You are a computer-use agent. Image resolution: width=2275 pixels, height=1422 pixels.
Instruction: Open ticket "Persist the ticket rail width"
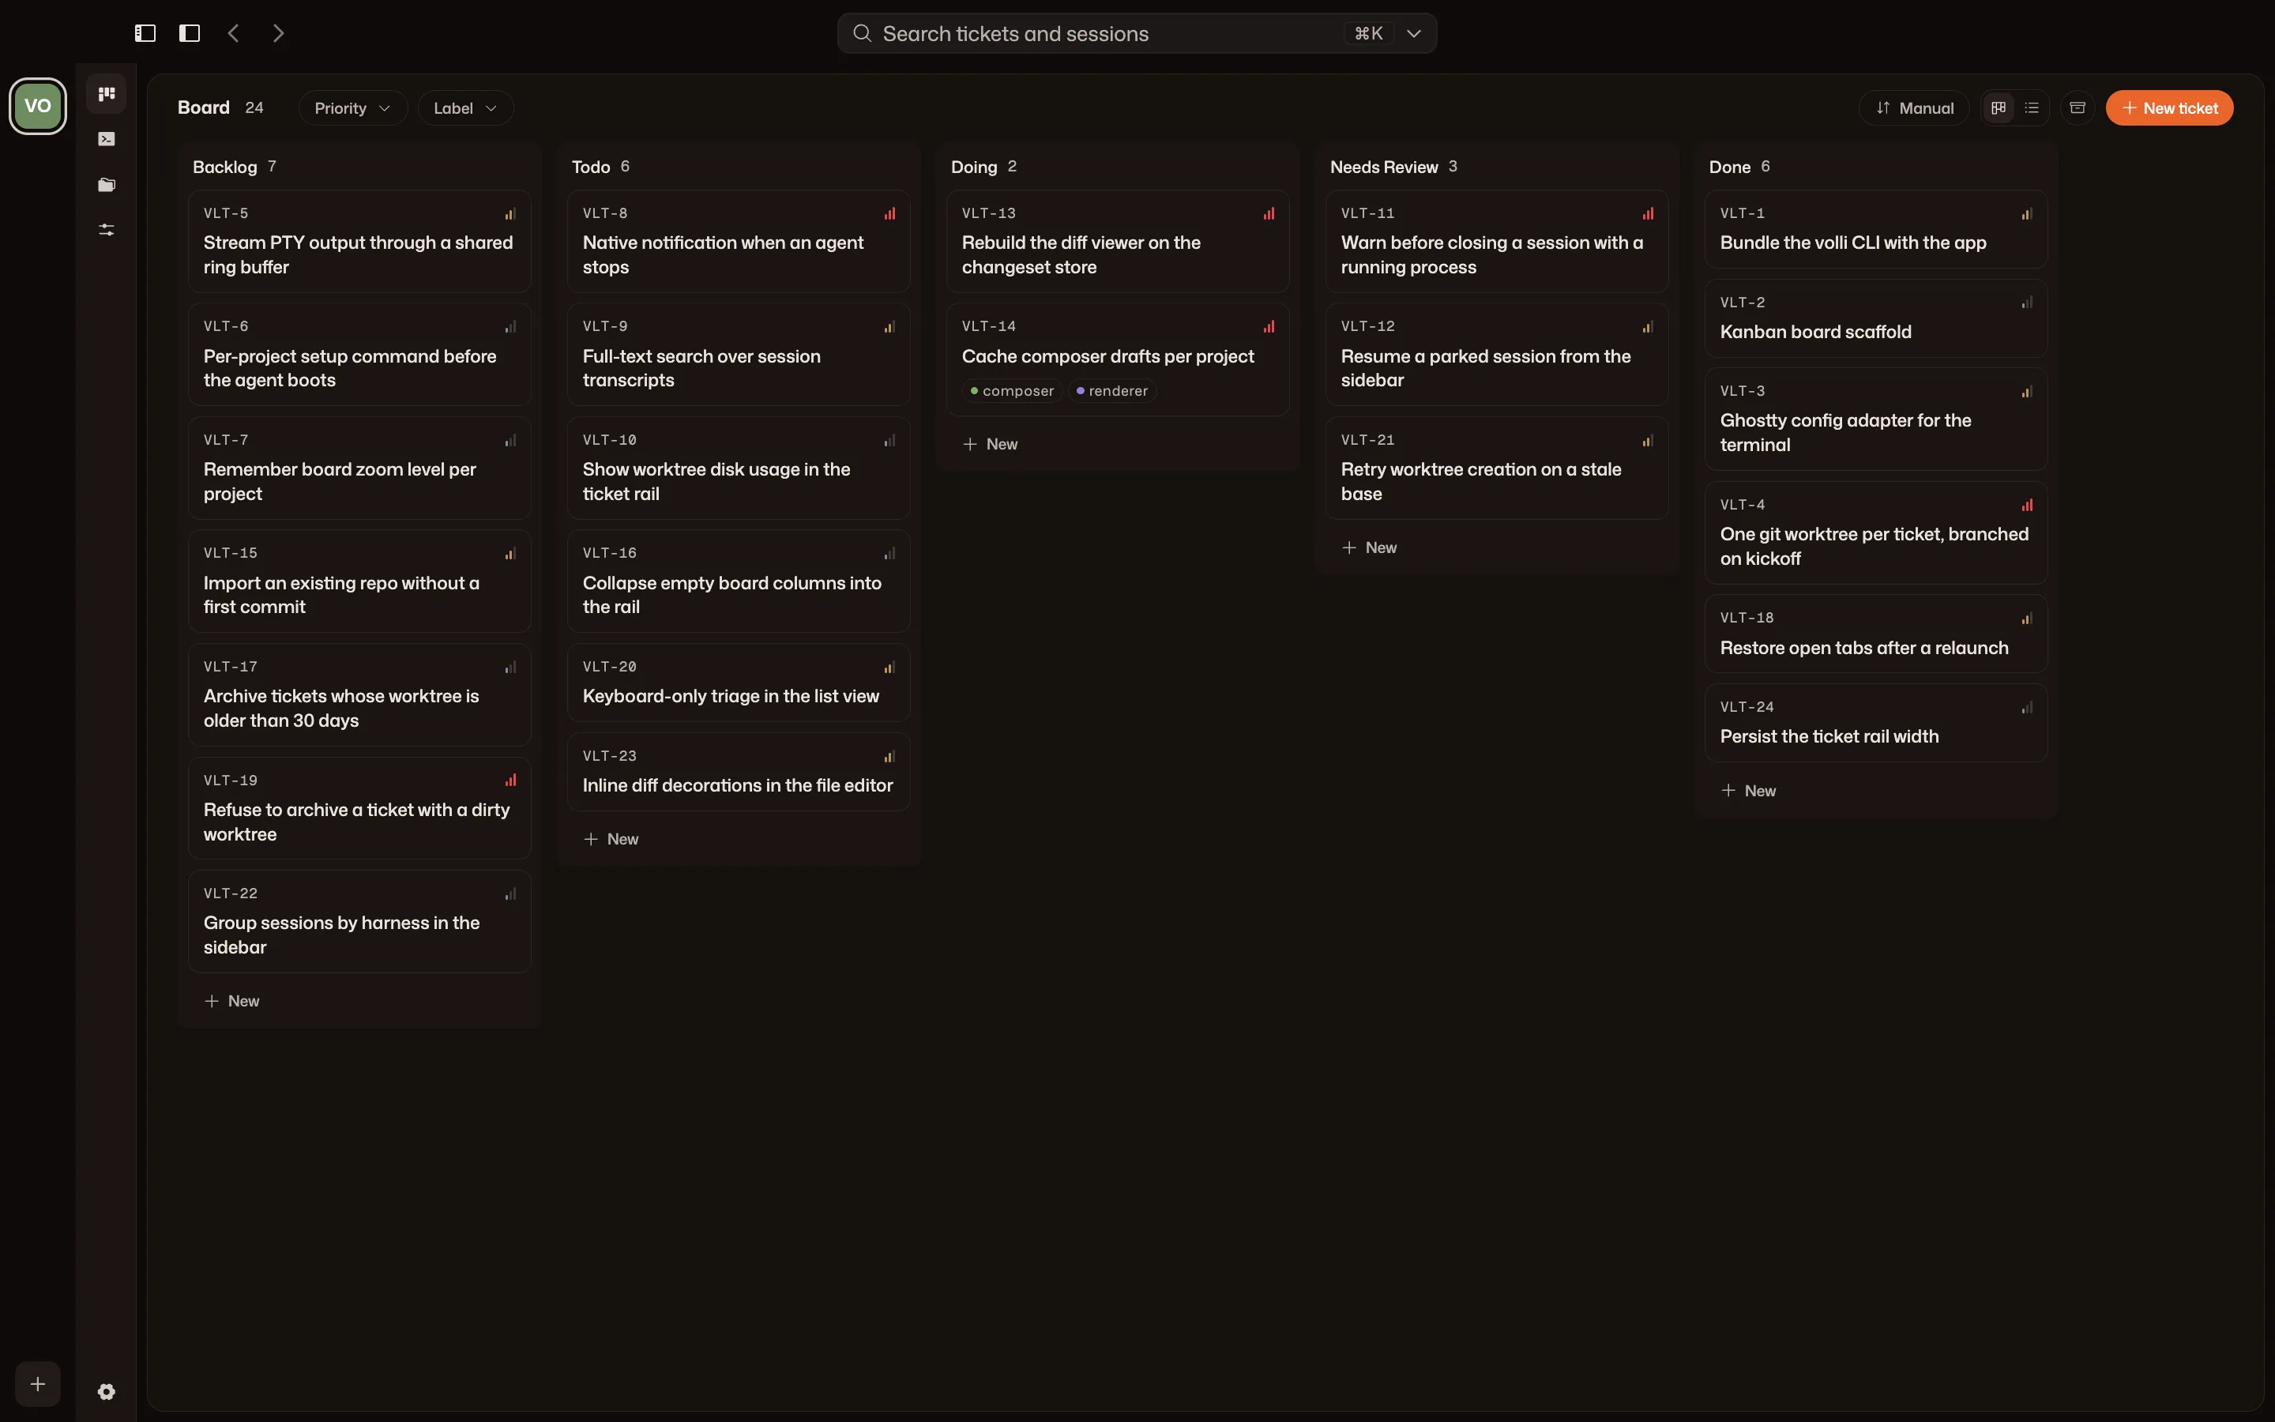[1875, 722]
